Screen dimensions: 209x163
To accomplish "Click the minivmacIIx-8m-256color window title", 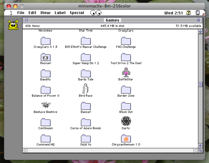I will tap(104, 6).
